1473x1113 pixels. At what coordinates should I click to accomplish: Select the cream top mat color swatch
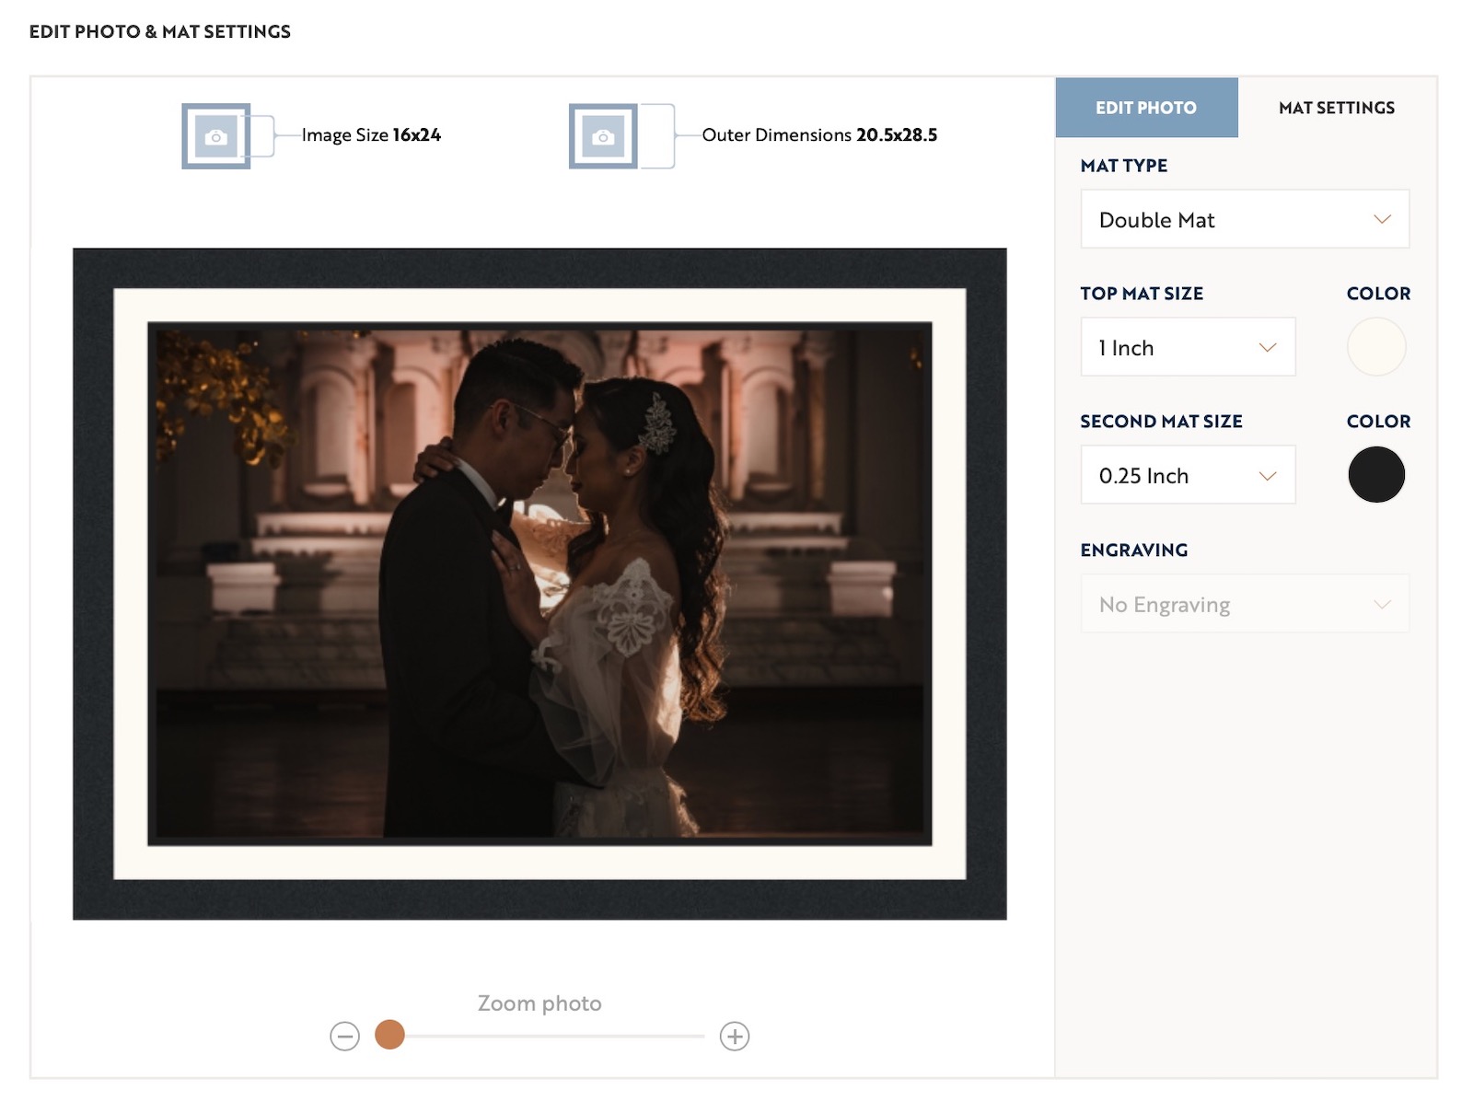1375,346
